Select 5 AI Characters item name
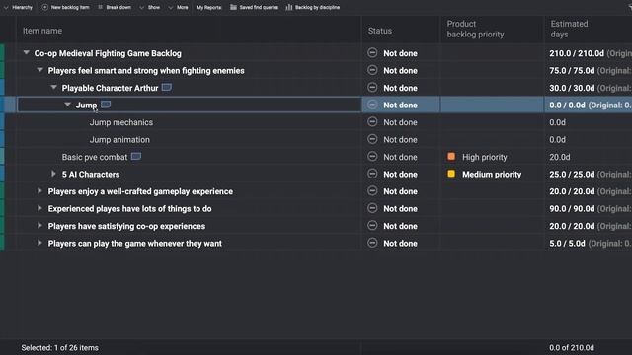Screen dimensions: 632x355 (91, 175)
